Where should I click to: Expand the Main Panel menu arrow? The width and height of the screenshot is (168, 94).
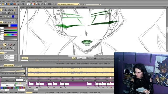(x=15, y=7)
